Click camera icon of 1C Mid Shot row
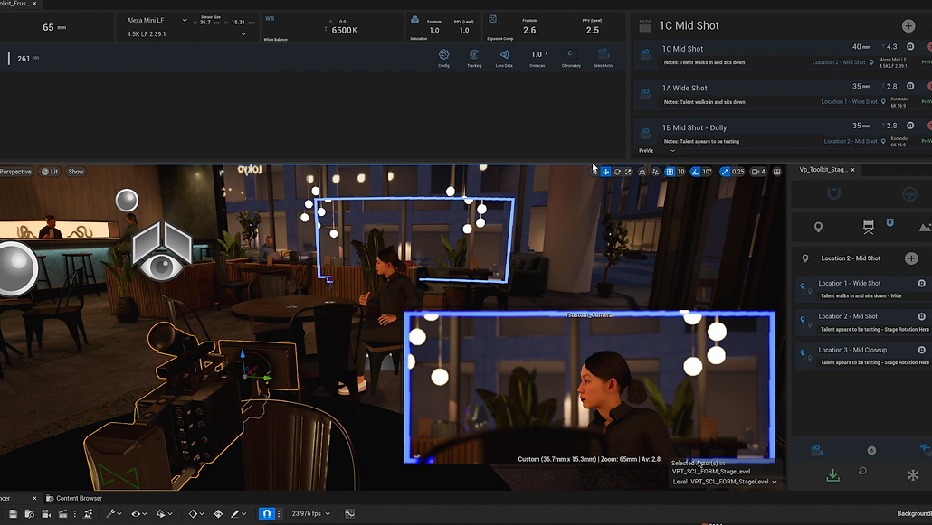The image size is (932, 525). point(646,54)
